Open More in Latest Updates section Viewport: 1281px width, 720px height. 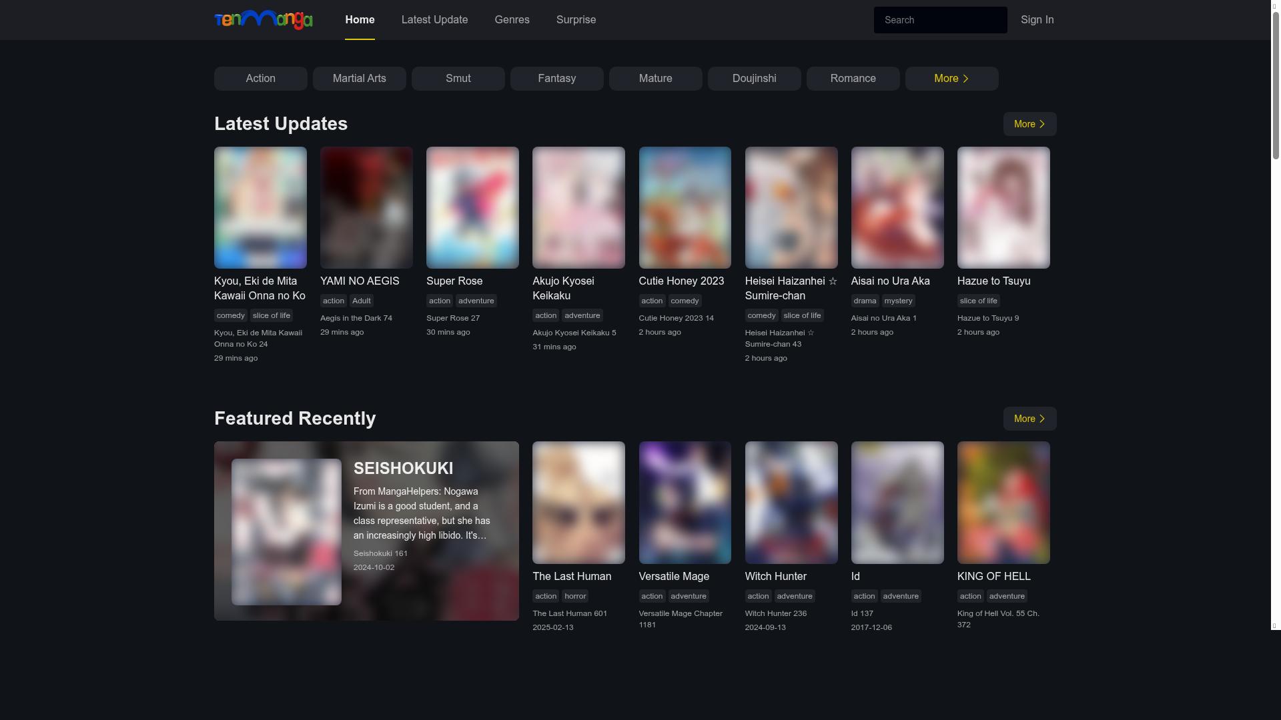click(x=1029, y=124)
